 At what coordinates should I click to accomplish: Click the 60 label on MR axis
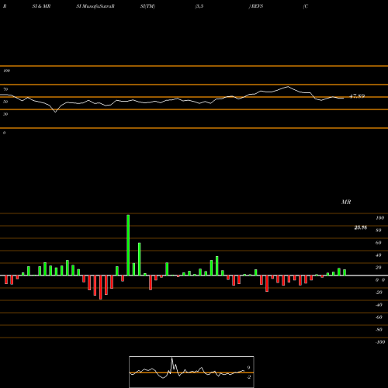click(x=379, y=243)
